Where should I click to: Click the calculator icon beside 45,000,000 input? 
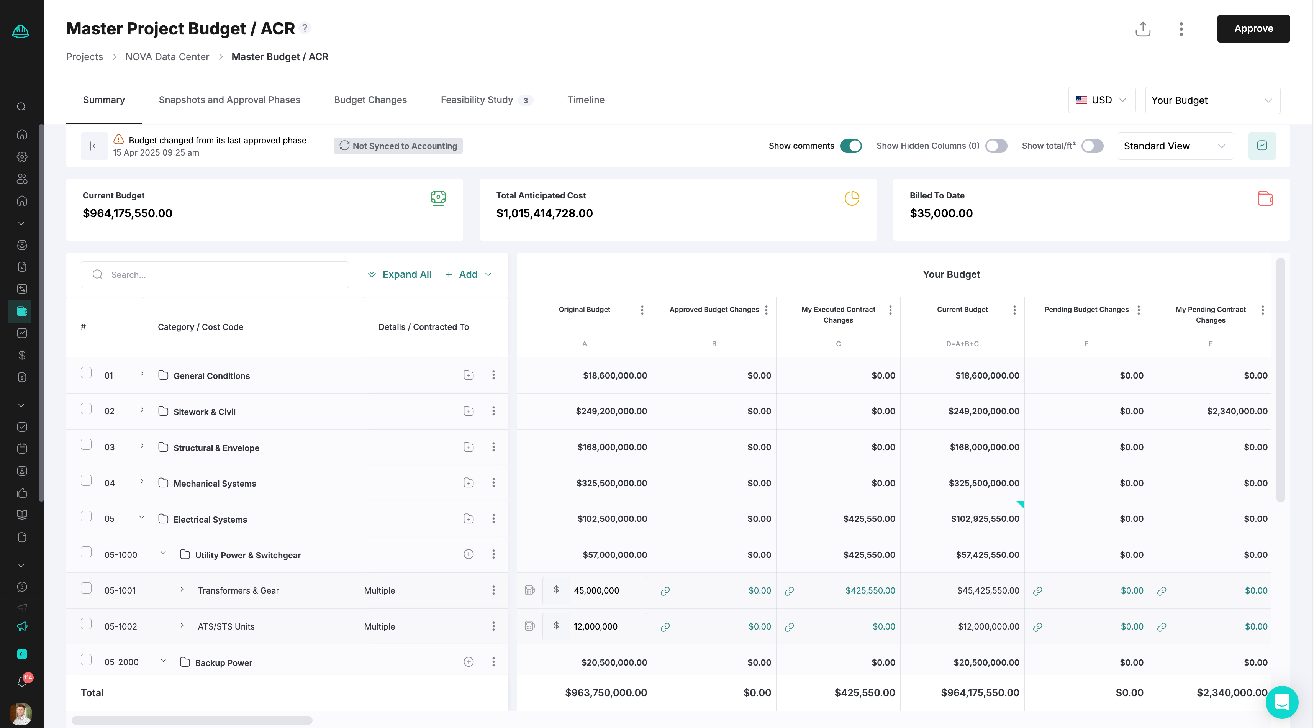[x=529, y=590]
